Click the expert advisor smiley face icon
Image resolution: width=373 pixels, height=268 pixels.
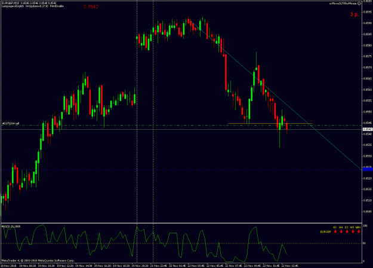(x=359, y=4)
